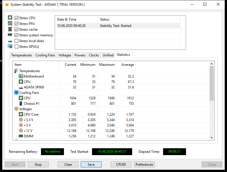The height and width of the screenshot is (172, 227).
Task: Click the Test Started value '10.06.2020 08:40:27'
Action: click(x=112, y=151)
